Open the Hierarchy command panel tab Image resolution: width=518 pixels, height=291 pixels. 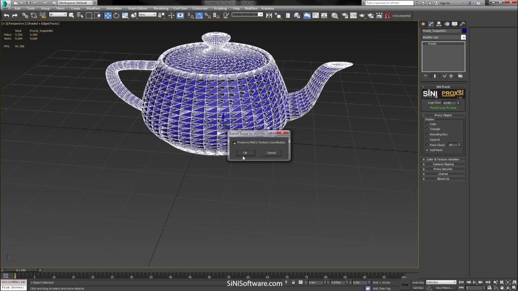click(439, 24)
